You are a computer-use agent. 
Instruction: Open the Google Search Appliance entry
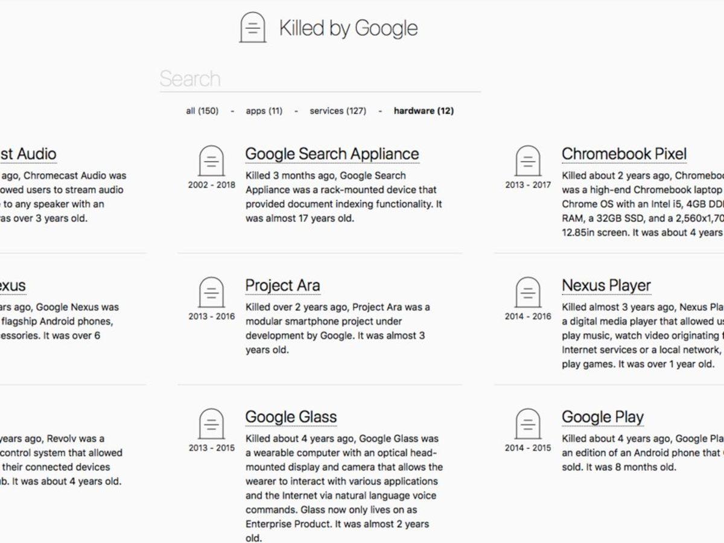pyautogui.click(x=332, y=154)
